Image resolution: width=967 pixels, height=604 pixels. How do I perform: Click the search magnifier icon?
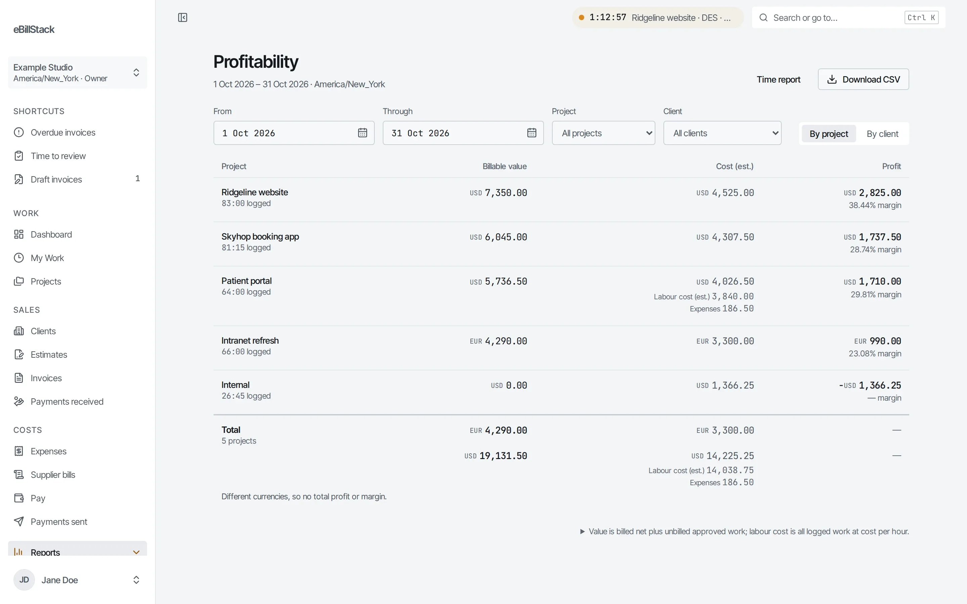click(x=763, y=17)
